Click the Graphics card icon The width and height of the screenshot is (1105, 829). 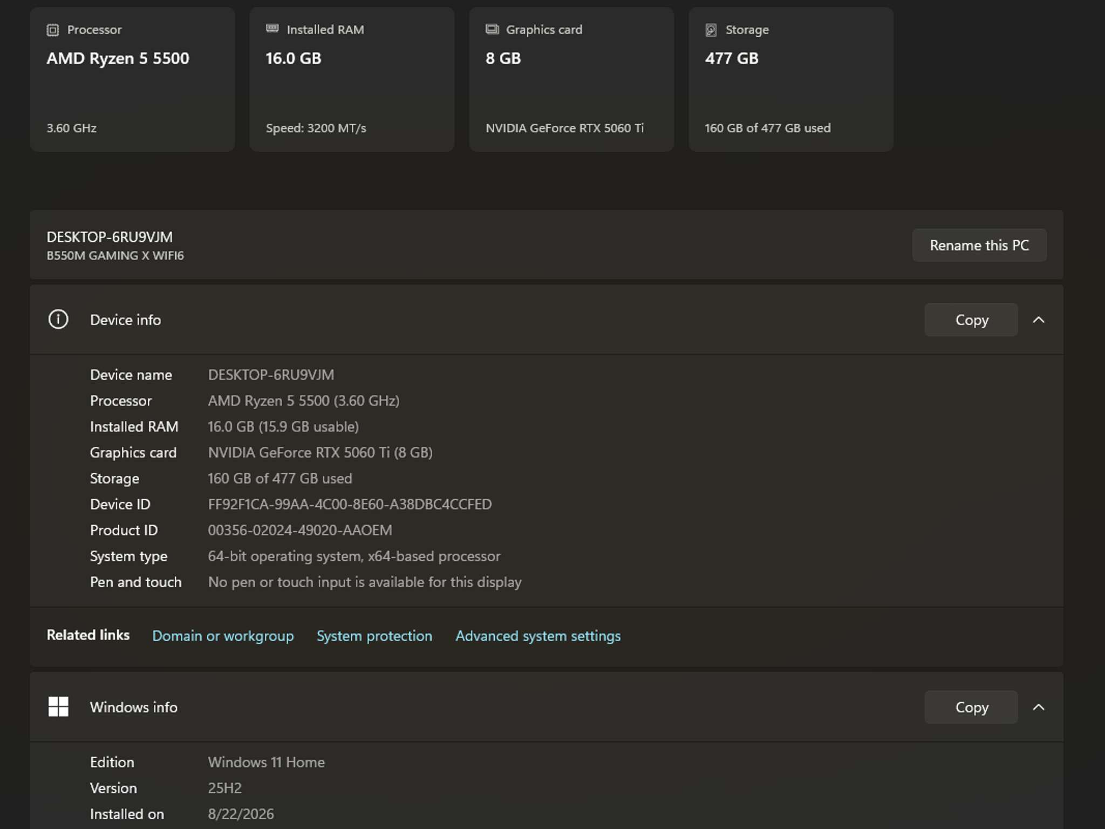(492, 29)
